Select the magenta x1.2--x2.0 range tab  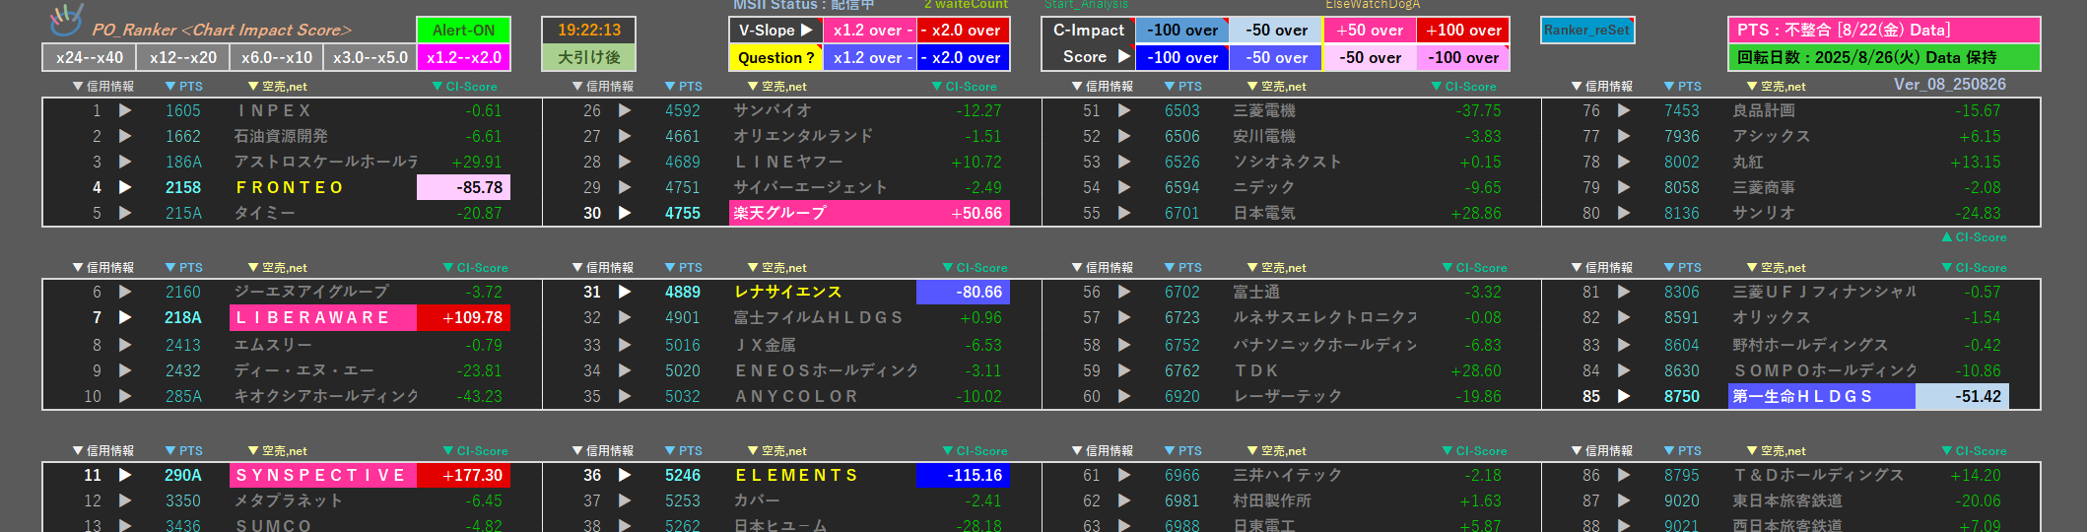click(x=463, y=57)
